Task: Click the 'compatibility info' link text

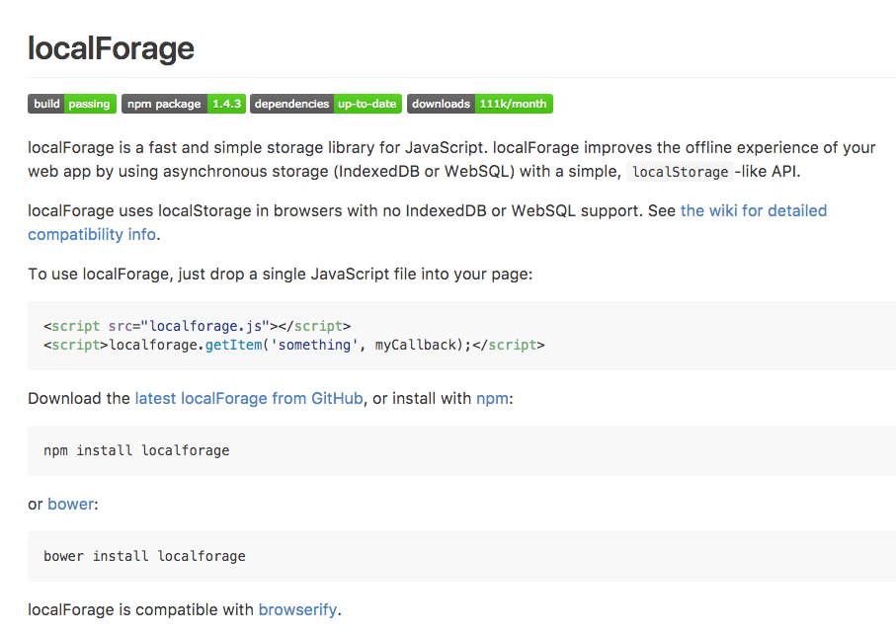Action: 92,234
